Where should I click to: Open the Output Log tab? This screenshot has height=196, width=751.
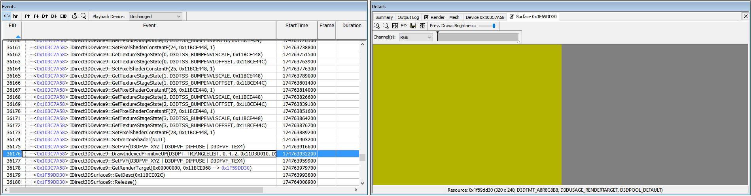pos(408,17)
